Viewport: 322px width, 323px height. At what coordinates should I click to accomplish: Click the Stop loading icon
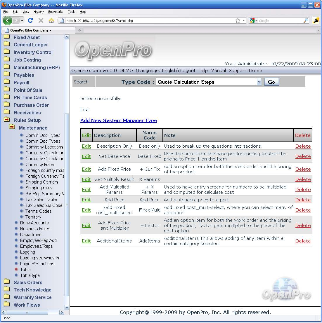point(41,20)
